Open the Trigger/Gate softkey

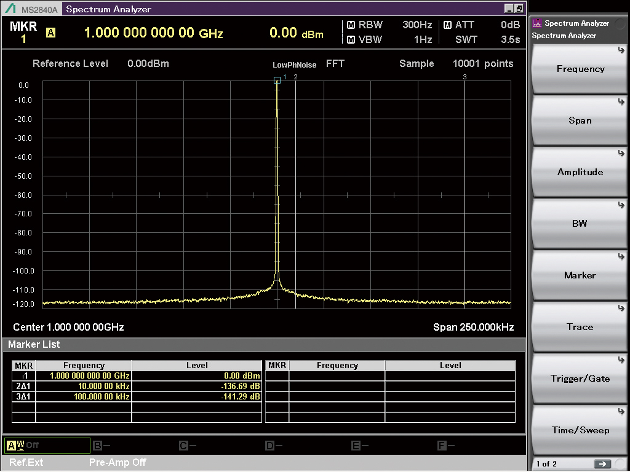point(580,379)
